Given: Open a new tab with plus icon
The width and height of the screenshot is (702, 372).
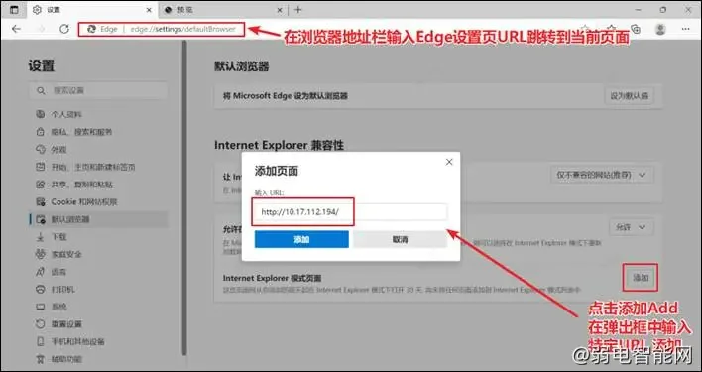Looking at the screenshot, I should click(x=298, y=9).
